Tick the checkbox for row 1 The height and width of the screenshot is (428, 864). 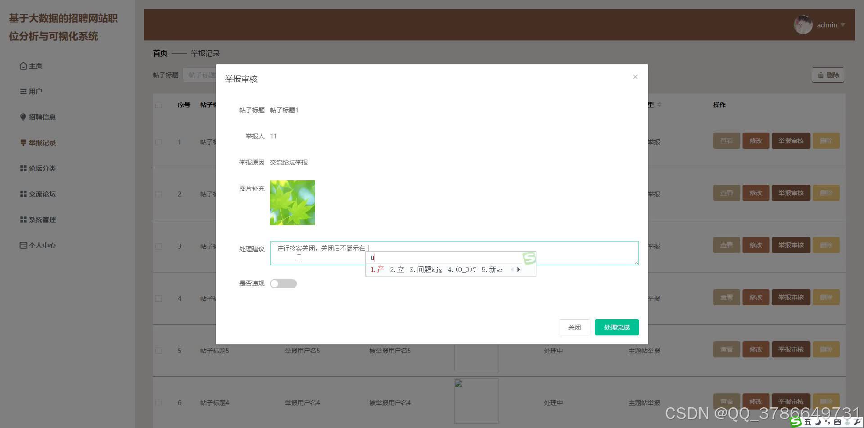(x=158, y=142)
